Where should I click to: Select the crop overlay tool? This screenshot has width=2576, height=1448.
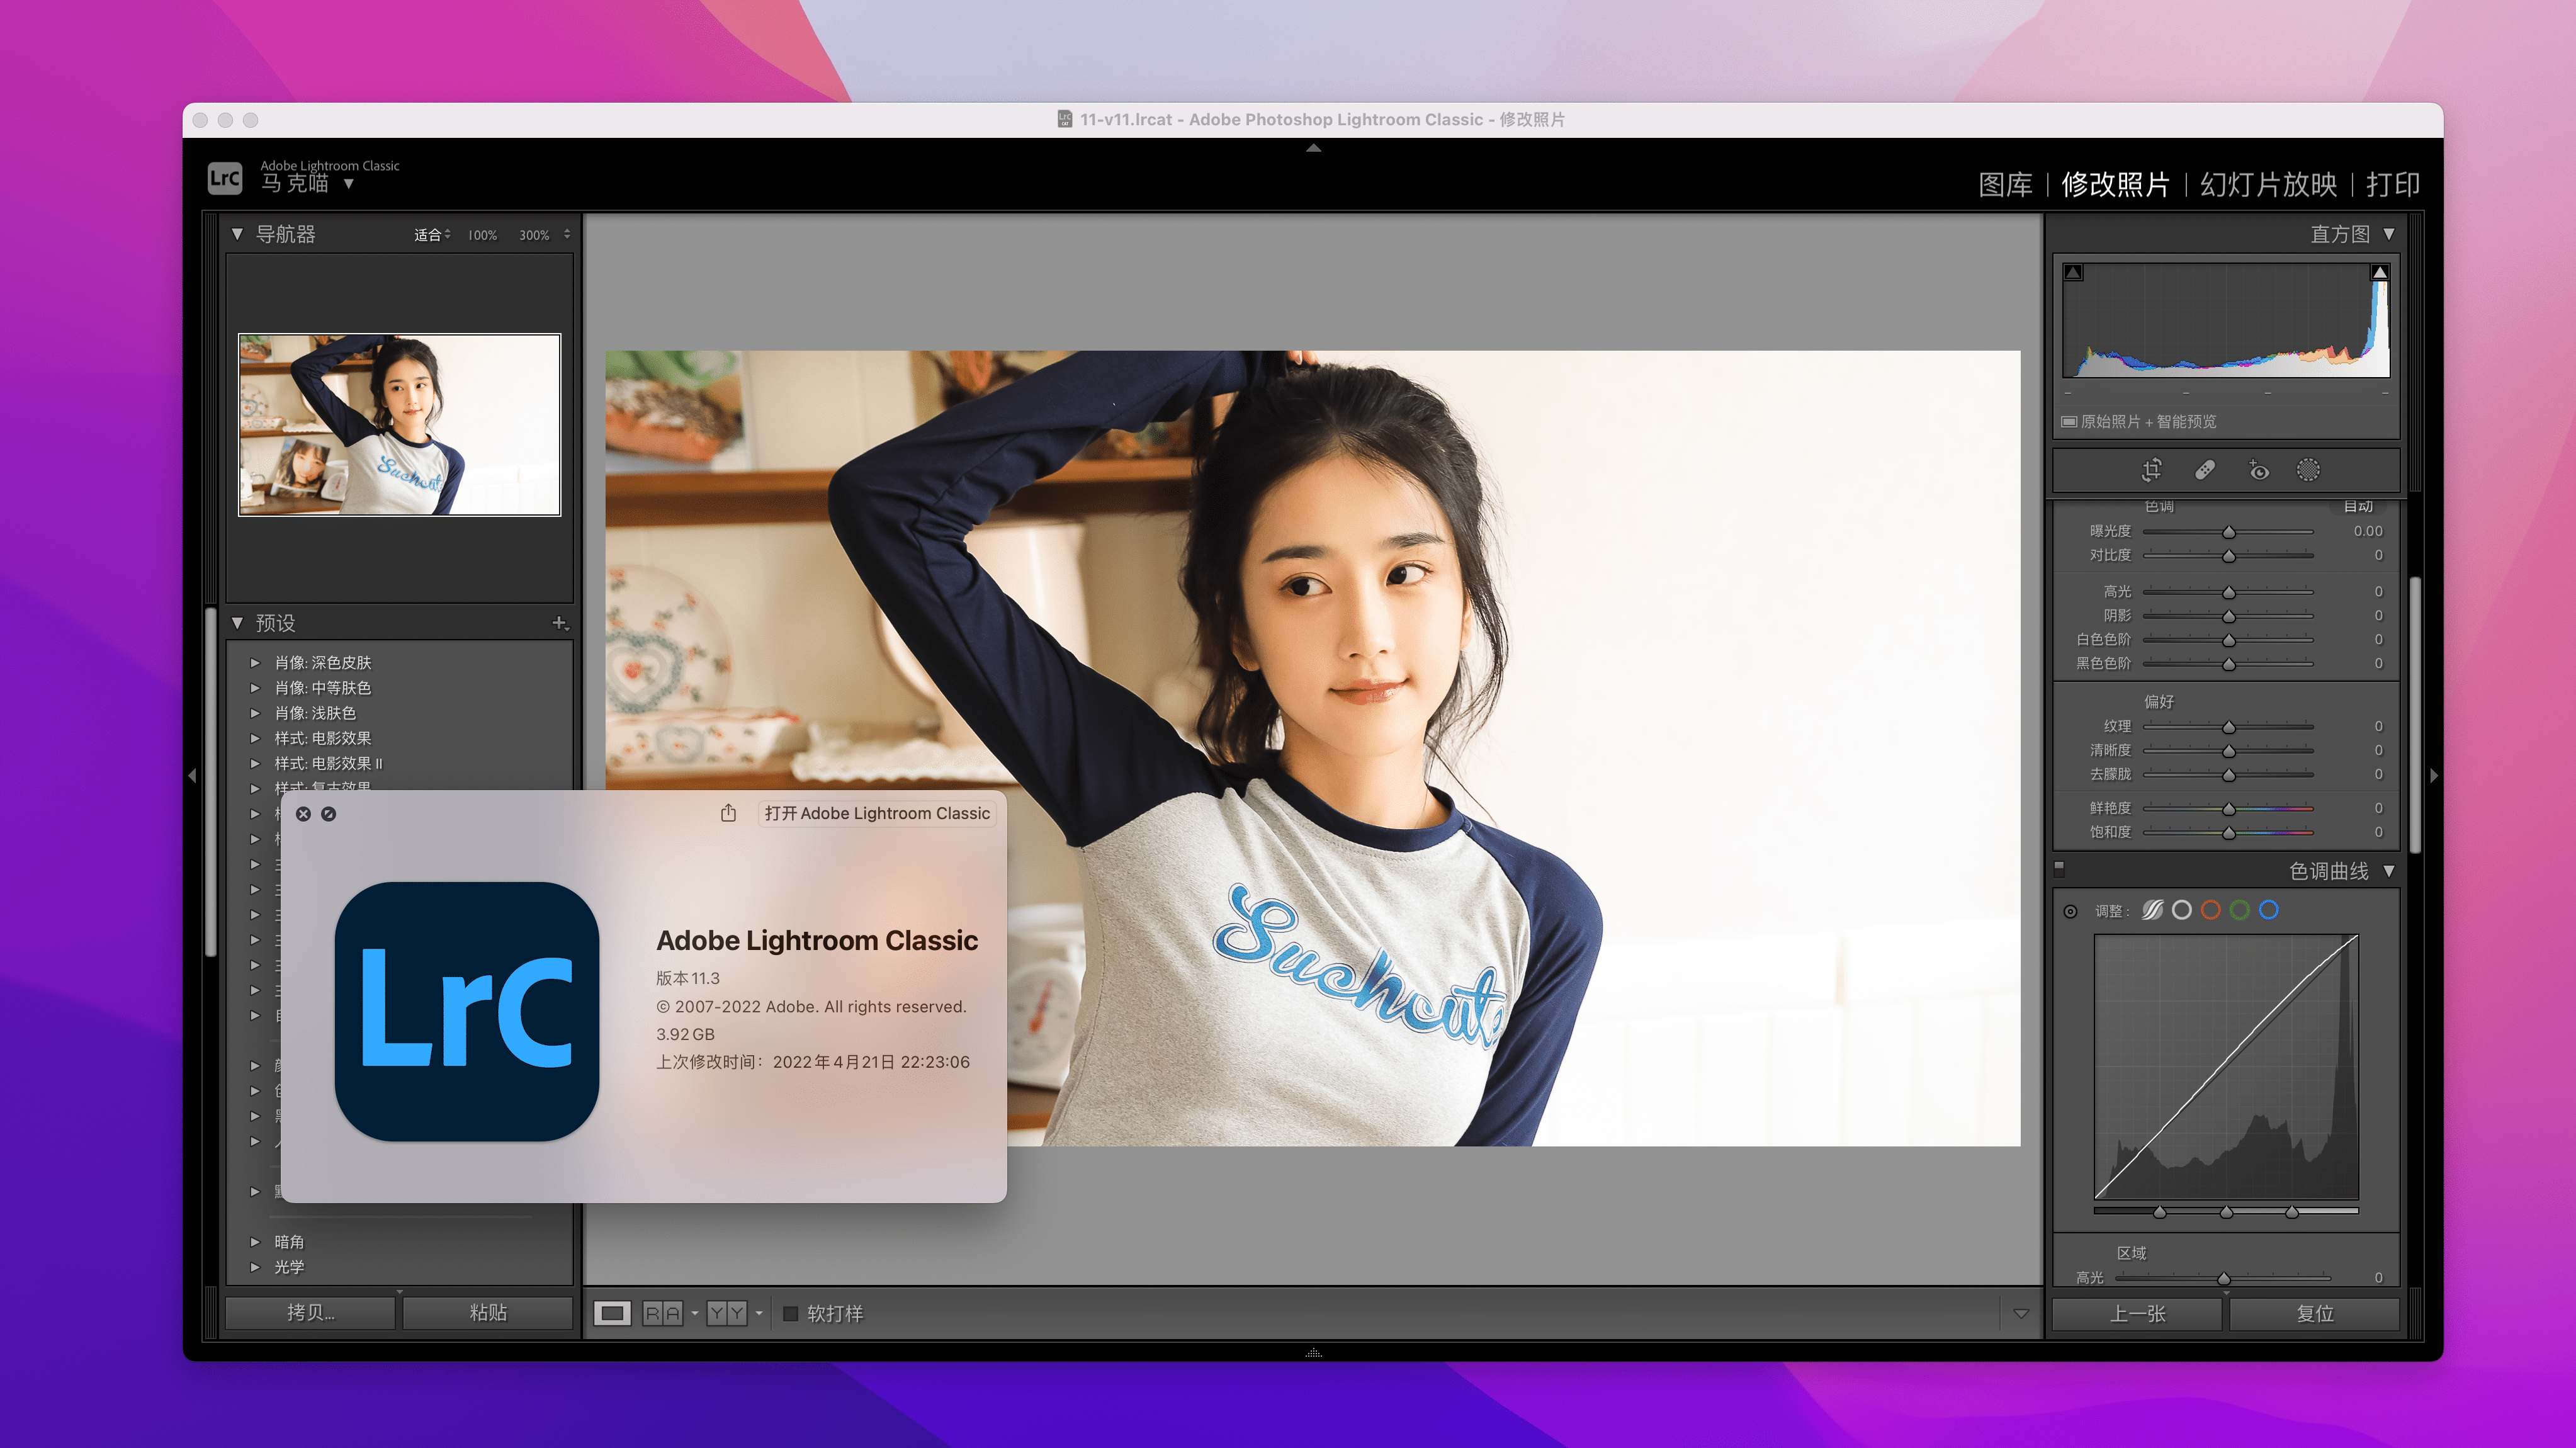click(2151, 470)
